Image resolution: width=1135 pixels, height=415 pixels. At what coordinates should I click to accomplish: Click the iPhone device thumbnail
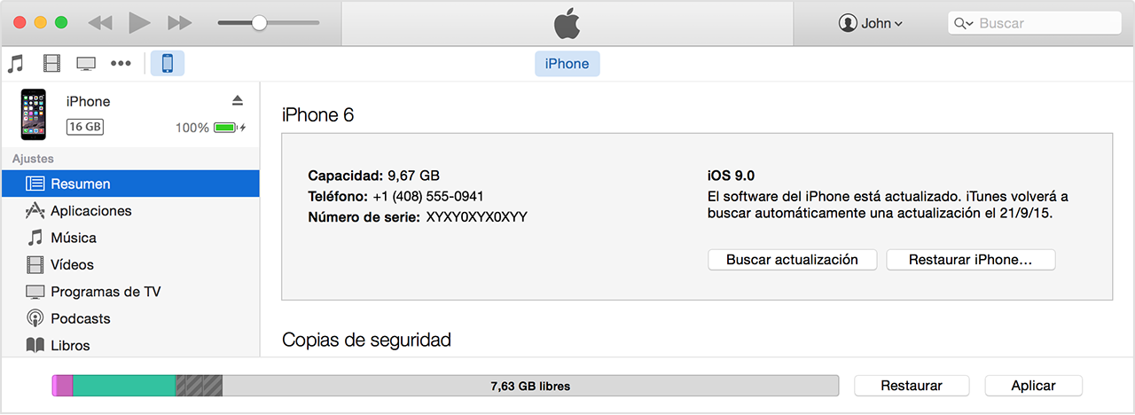(34, 114)
